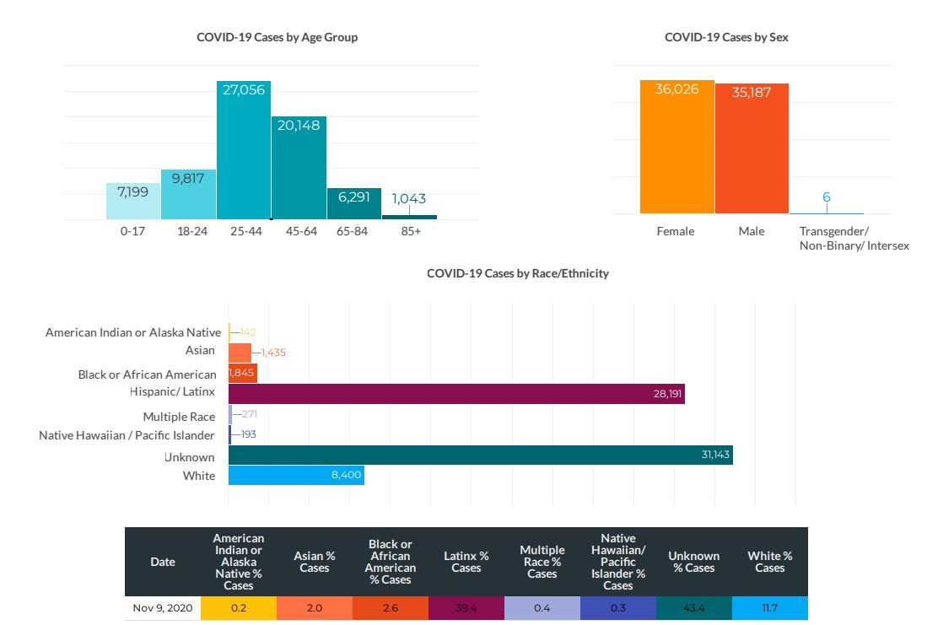Click the teal 43.4 Unknown percentage cell

[693, 608]
